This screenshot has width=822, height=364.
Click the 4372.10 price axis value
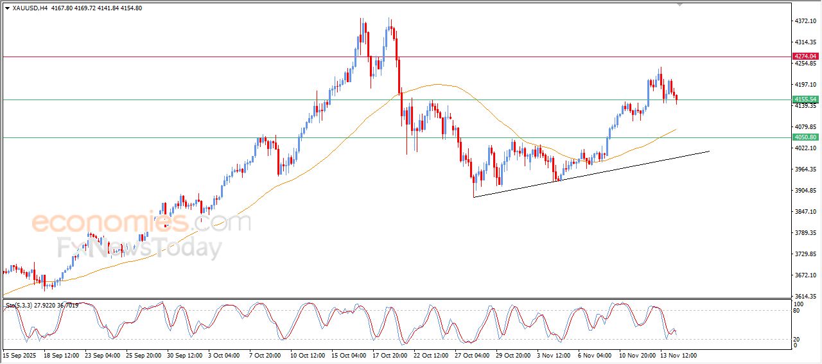pyautogui.click(x=805, y=21)
